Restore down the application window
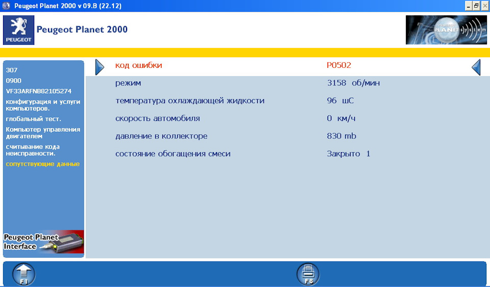The width and height of the screenshot is (490, 287). point(476,6)
